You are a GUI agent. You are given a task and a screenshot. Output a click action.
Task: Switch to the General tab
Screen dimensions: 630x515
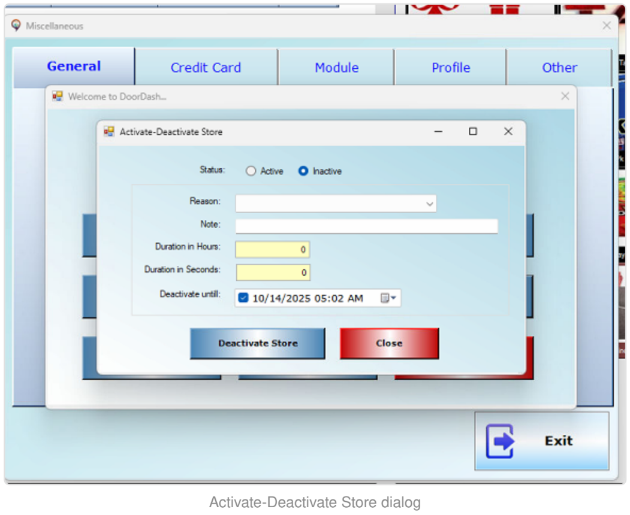coord(74,66)
